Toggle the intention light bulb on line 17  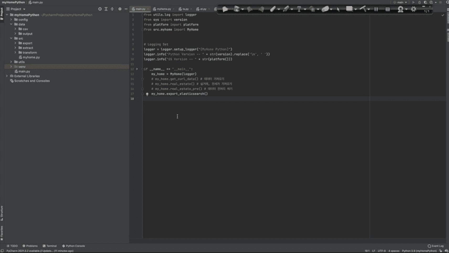[x=147, y=94]
